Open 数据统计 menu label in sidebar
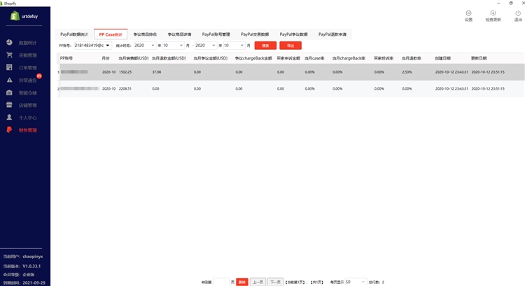525x286 pixels. [27, 43]
